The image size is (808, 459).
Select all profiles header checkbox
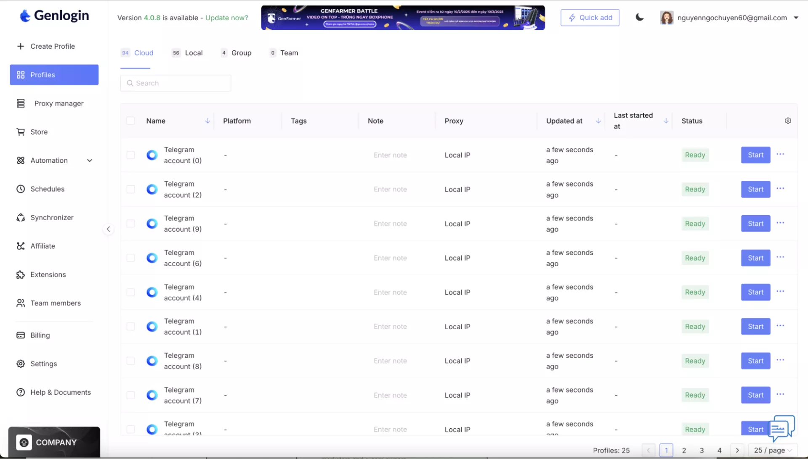pos(130,121)
